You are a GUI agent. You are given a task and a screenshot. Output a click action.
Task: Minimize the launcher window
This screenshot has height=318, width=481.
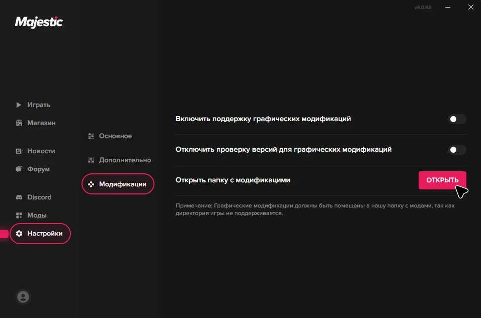448,8
